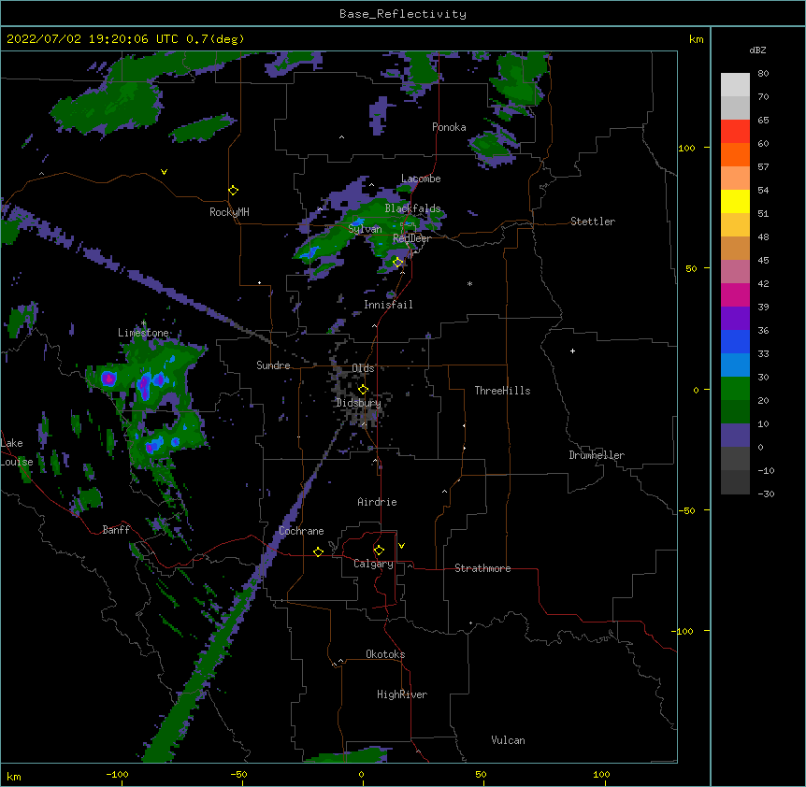The width and height of the screenshot is (806, 787).
Task: Click the red 65-60 dBZ legend swatch
Action: [735, 132]
